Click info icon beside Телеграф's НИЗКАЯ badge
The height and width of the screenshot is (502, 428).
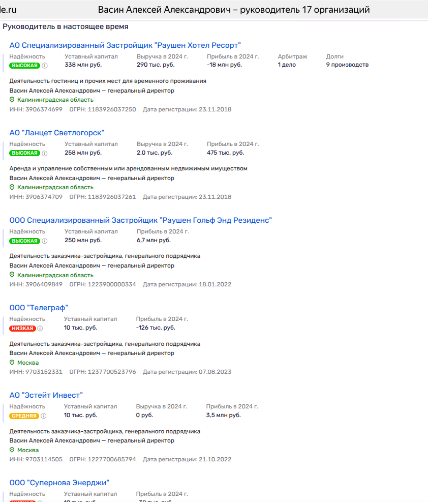point(40,329)
